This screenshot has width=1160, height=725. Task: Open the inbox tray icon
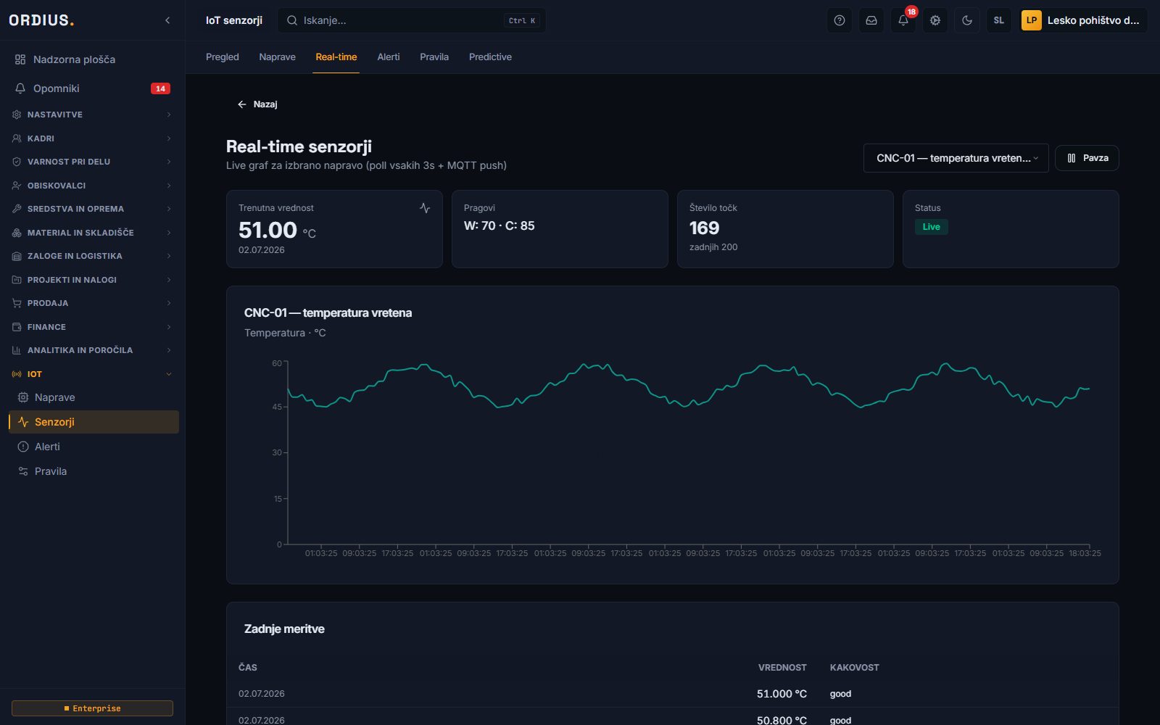871,20
